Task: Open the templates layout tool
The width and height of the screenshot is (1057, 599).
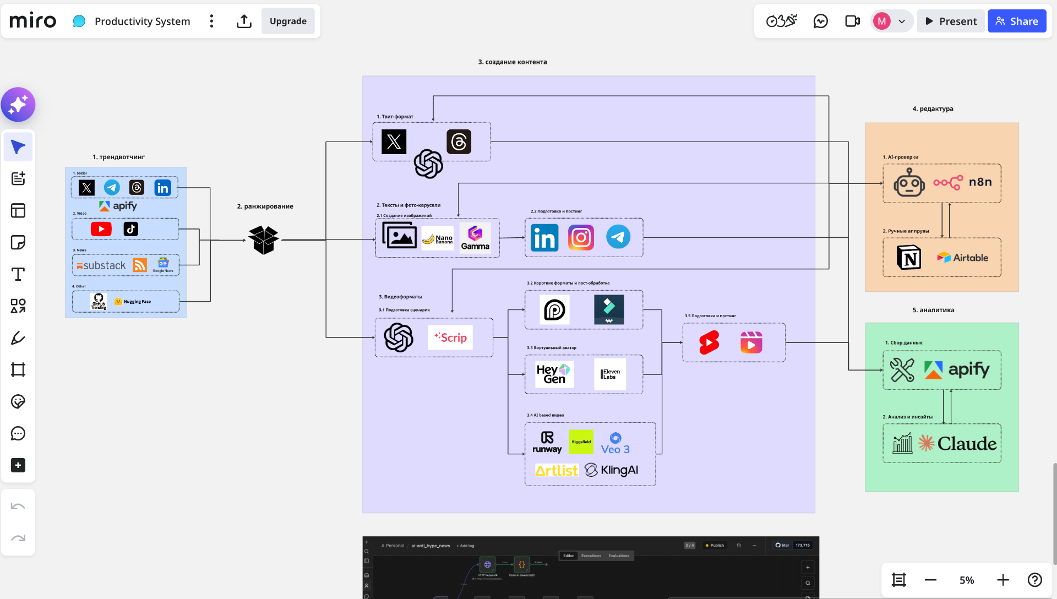Action: pos(18,210)
